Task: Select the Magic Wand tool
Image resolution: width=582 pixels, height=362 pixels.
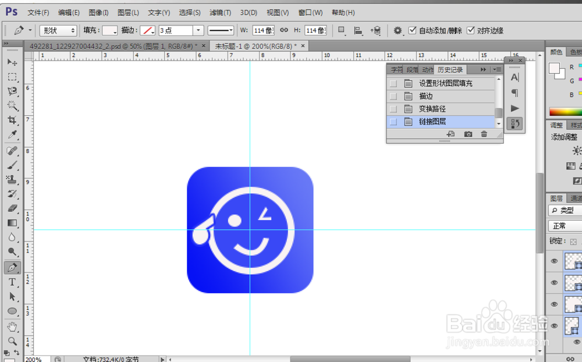Action: click(x=12, y=105)
